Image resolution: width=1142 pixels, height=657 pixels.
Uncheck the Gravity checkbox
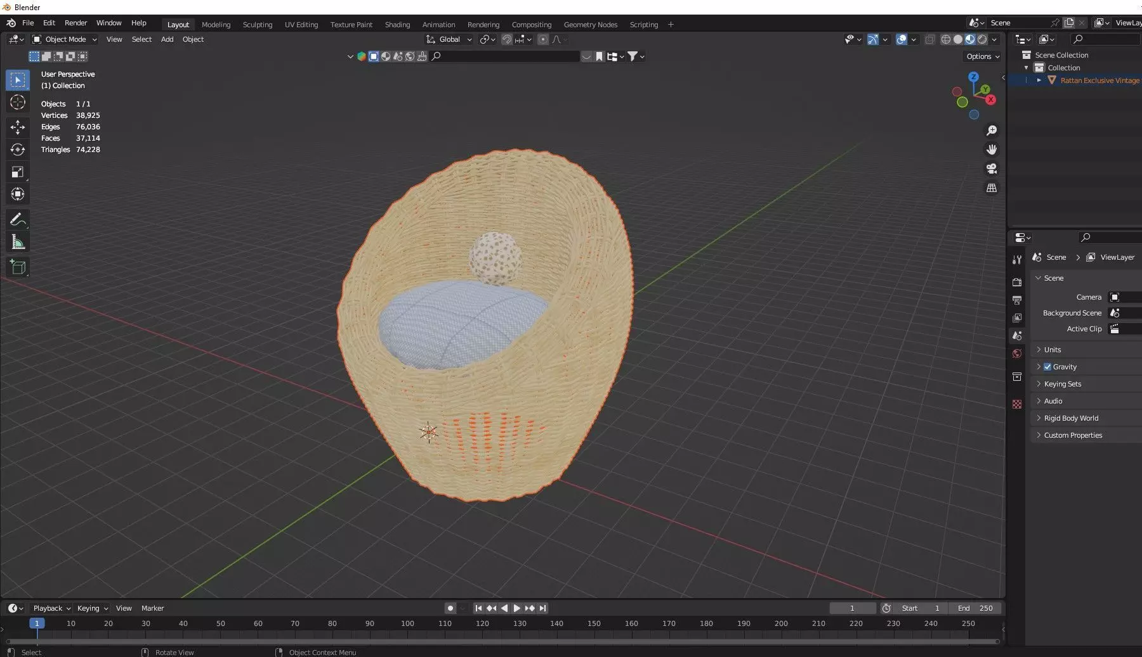pos(1047,367)
